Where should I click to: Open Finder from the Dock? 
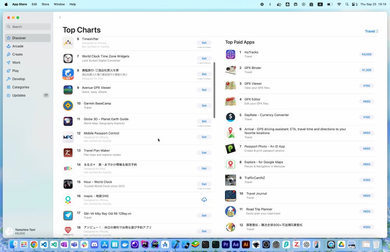pos(14,245)
